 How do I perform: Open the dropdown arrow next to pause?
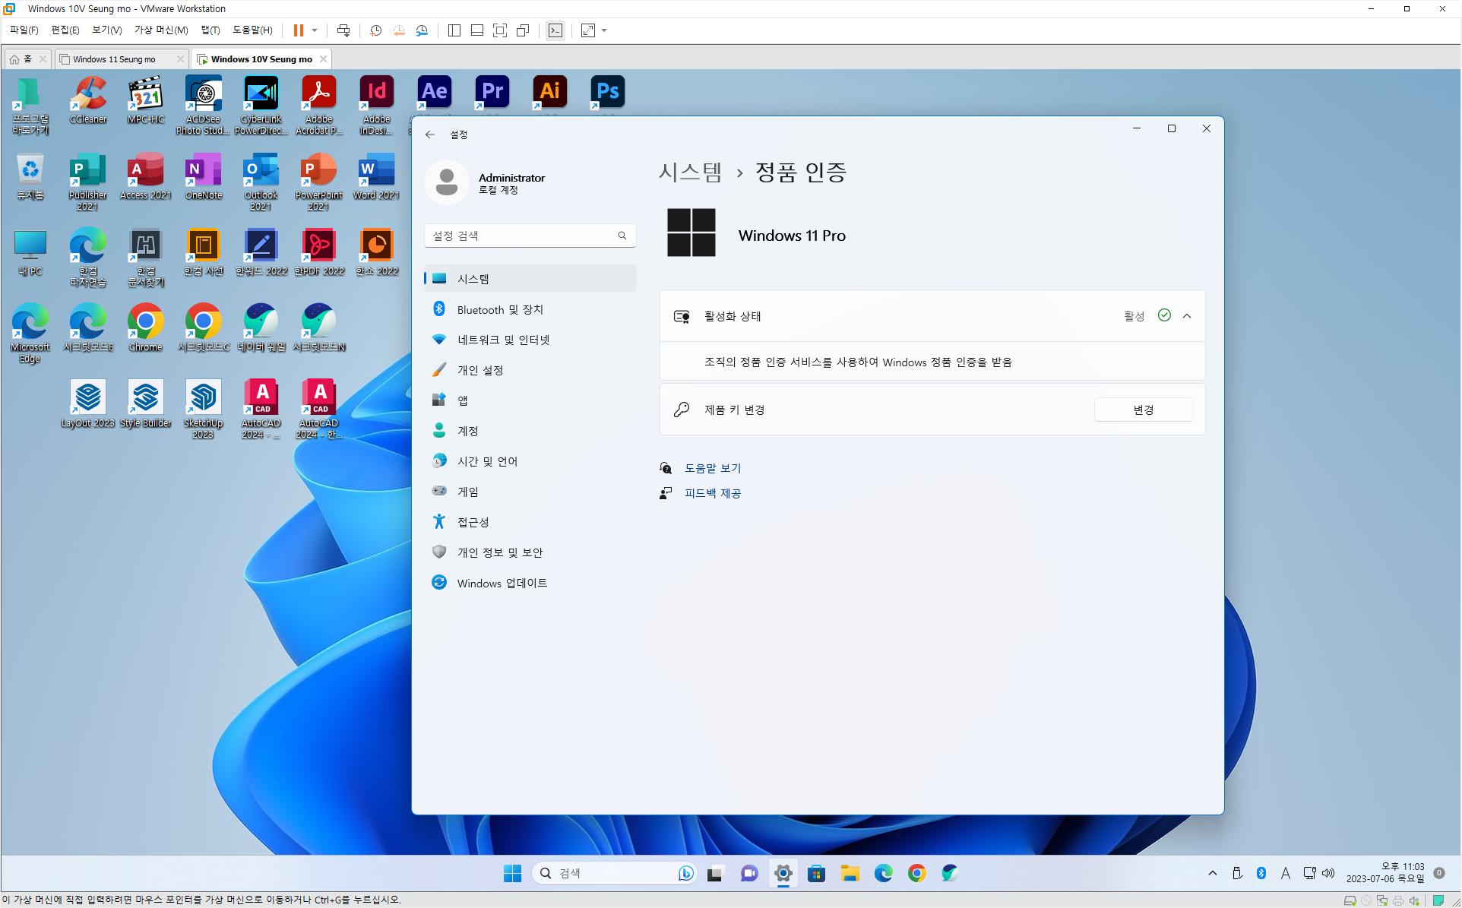click(x=315, y=30)
